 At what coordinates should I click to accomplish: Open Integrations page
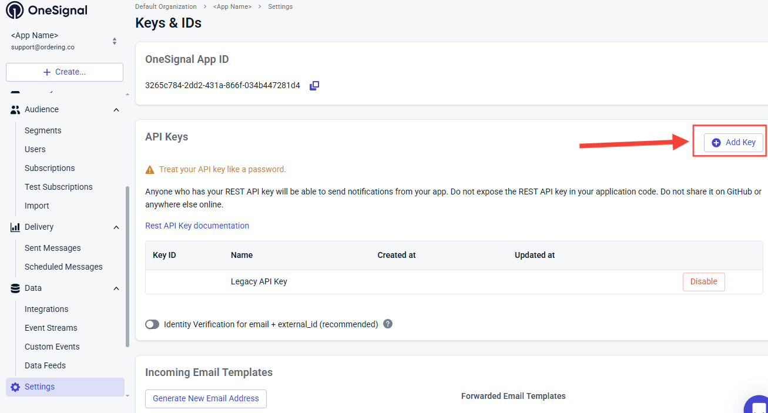(x=46, y=309)
